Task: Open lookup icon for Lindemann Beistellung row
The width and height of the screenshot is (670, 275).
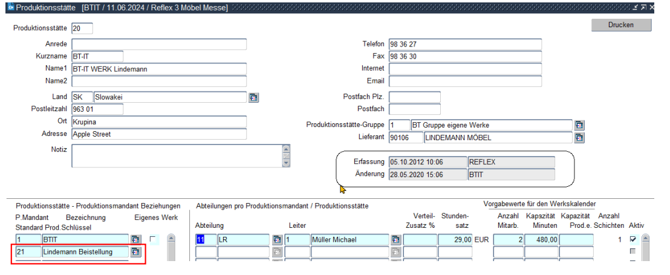Action: tap(135, 251)
